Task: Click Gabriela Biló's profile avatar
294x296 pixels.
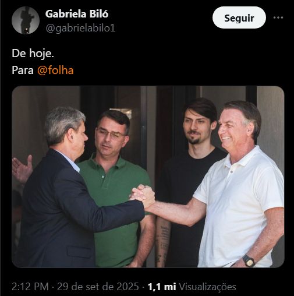Action: [x=26, y=20]
